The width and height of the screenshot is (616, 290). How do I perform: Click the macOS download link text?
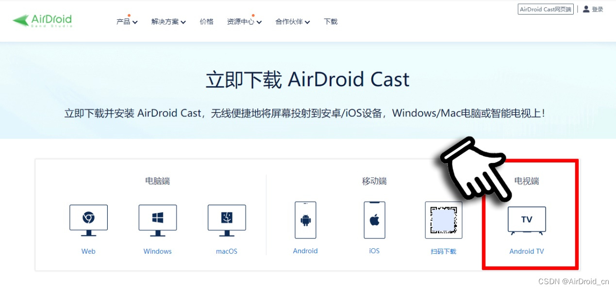pyautogui.click(x=227, y=251)
